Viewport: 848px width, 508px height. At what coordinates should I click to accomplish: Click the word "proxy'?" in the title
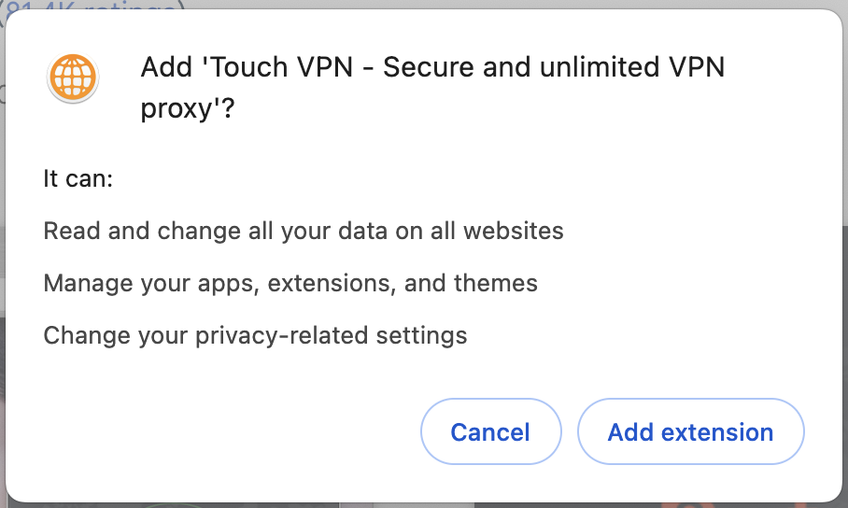tap(188, 108)
